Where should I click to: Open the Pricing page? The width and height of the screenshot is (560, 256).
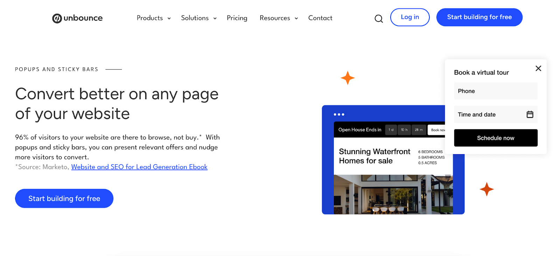click(237, 18)
